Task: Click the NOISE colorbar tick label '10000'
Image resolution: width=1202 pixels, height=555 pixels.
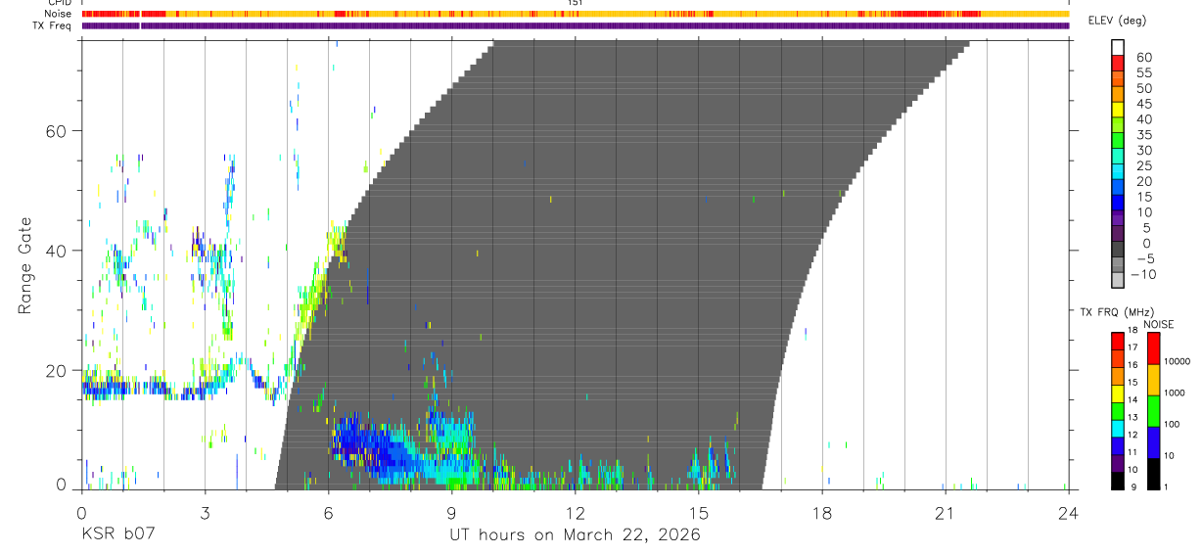Action: tap(1179, 362)
